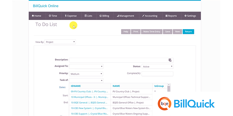Open the Home menu
The width and height of the screenshot is (233, 116).
click(x=36, y=16)
